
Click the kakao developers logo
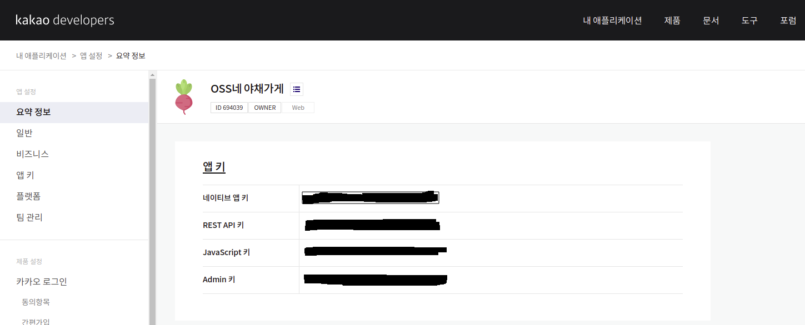[65, 21]
